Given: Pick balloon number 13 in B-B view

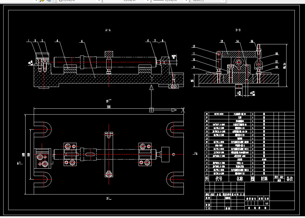Looking at the screenshot, I should coord(222,41).
